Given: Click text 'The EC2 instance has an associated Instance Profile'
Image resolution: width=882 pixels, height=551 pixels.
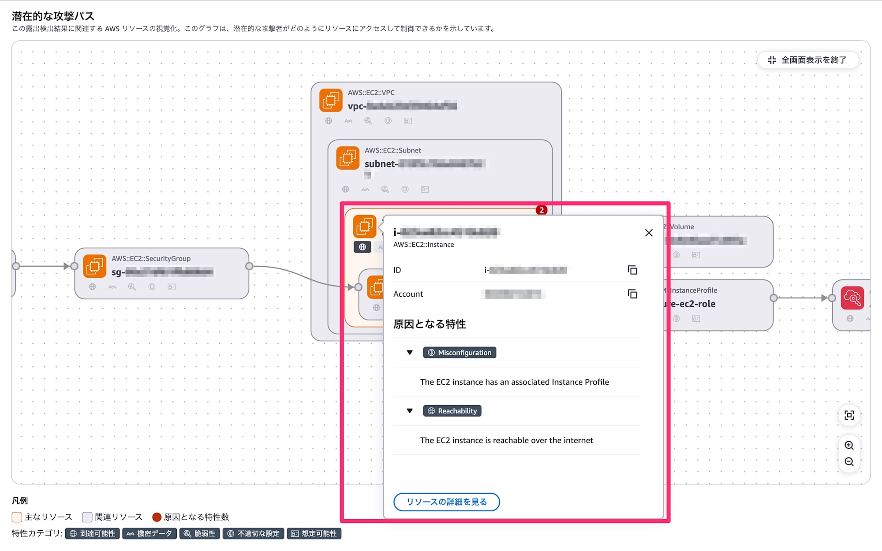Looking at the screenshot, I should pos(514,382).
